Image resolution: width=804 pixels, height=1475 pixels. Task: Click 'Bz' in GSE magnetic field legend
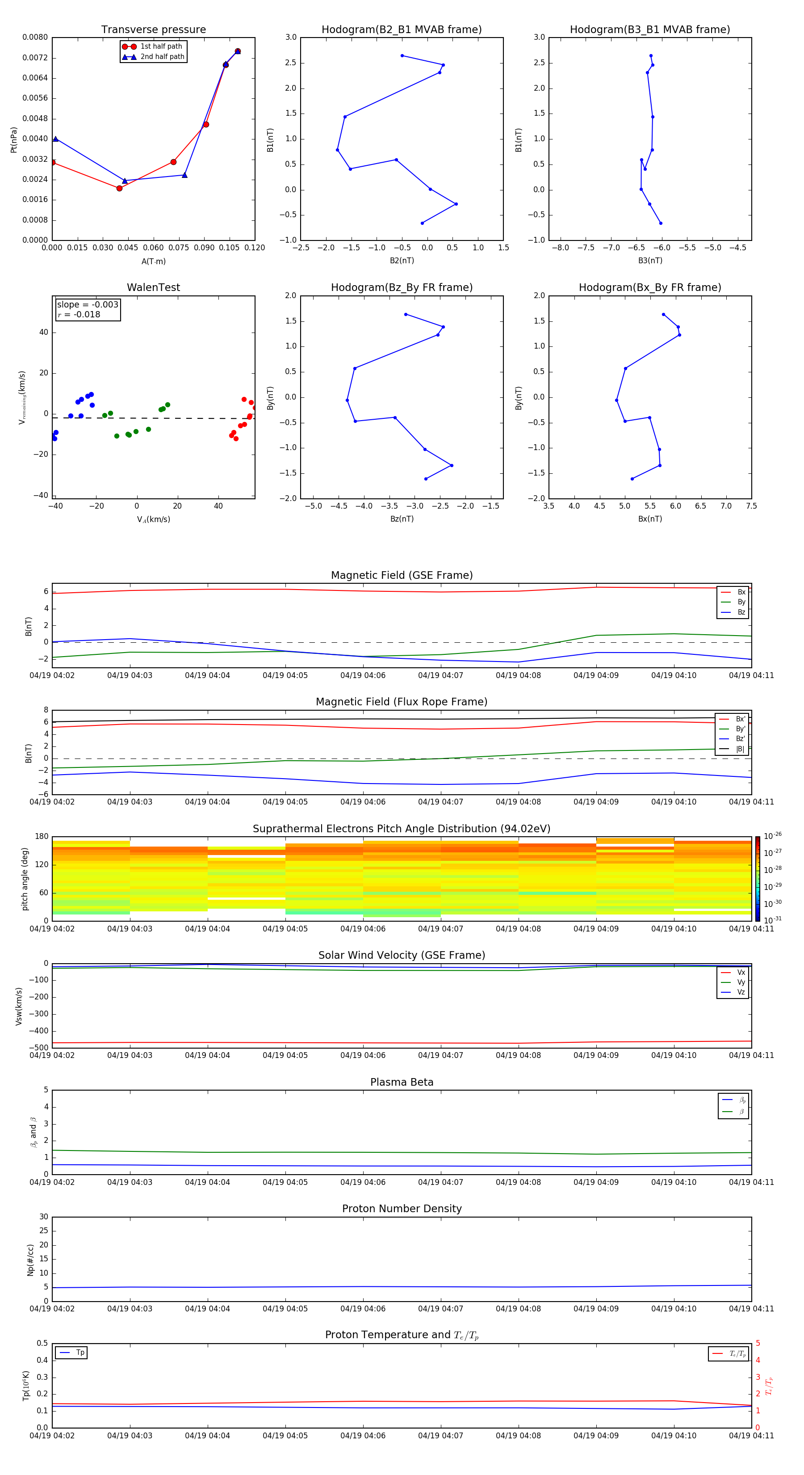click(733, 612)
